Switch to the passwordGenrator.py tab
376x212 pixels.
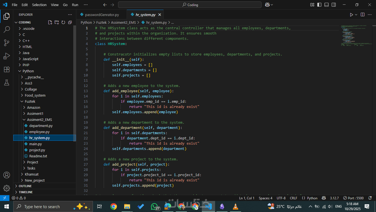click(102, 15)
